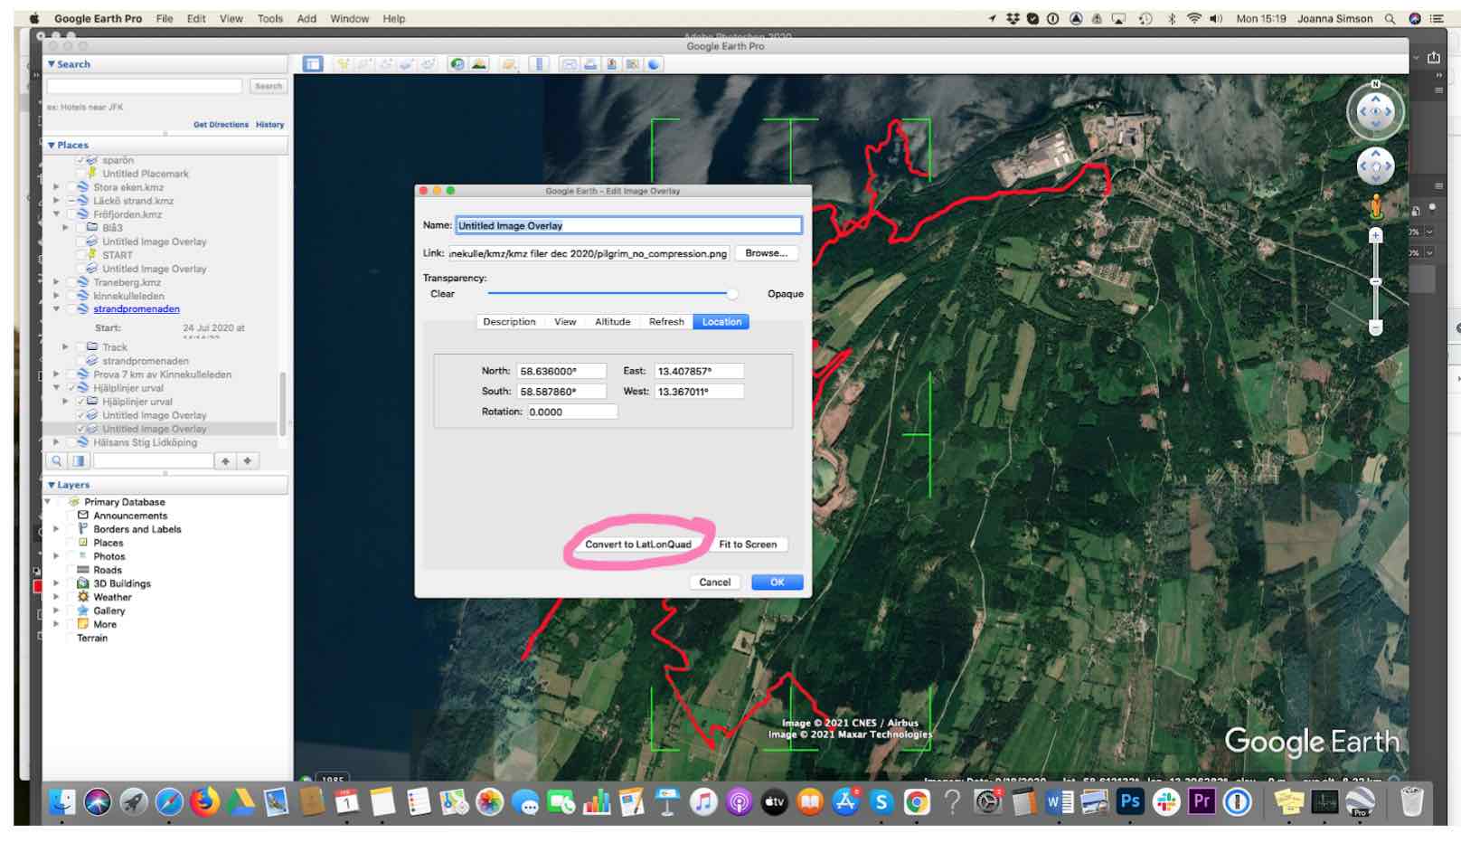The image size is (1461, 843).
Task: Move selected place up arrow button
Action: (x=225, y=461)
